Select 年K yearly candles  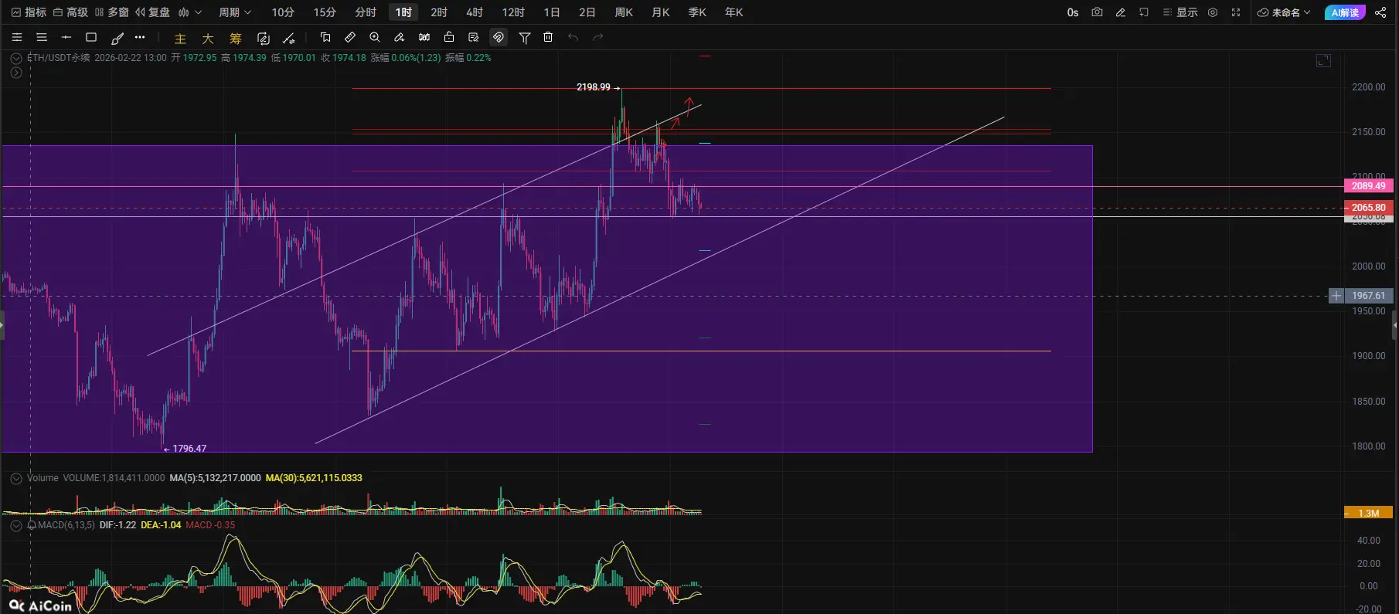(x=734, y=12)
